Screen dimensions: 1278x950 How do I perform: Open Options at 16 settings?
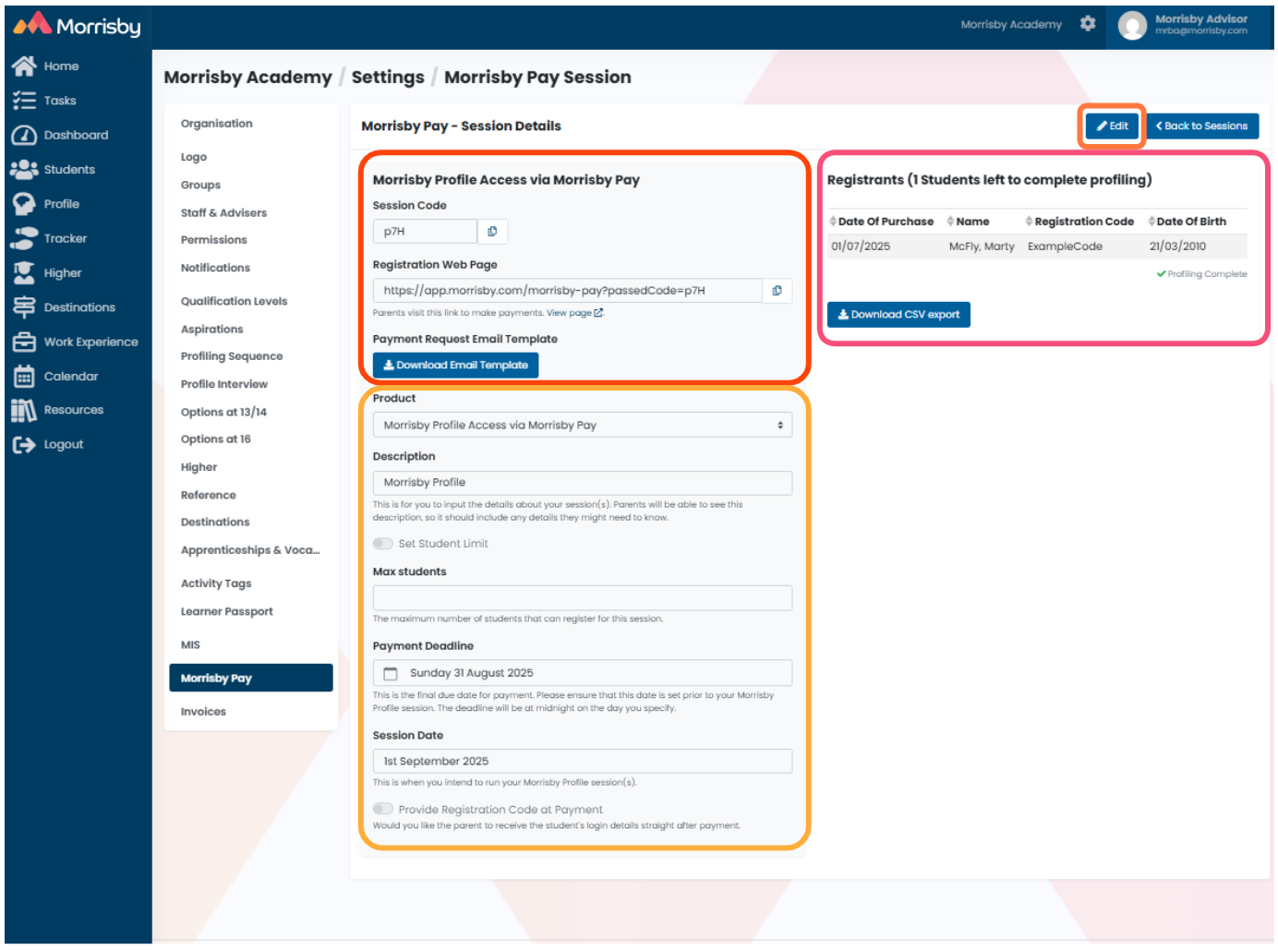coord(216,439)
